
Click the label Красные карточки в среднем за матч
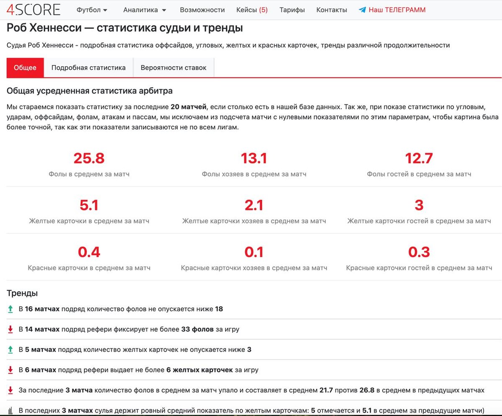[x=89, y=268]
